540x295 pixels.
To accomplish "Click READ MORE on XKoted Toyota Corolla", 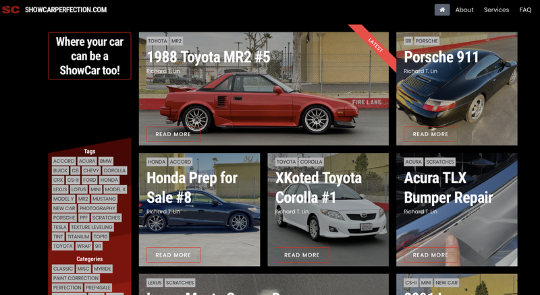I will pos(302,255).
